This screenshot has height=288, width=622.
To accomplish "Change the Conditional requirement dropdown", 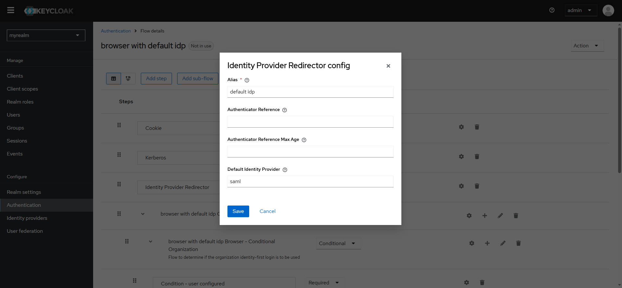I will pos(338,244).
